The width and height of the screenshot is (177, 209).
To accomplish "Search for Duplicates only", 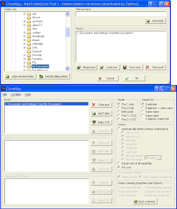I will coord(143,104).
